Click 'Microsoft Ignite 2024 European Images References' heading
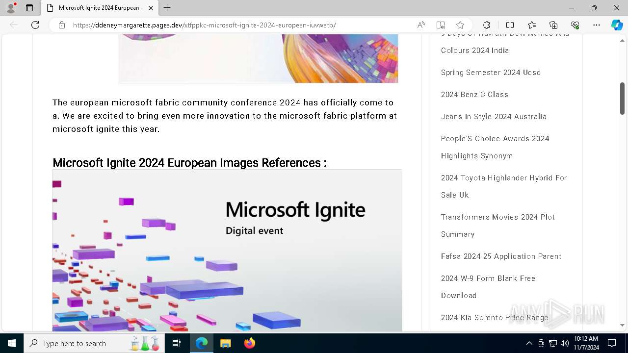 point(189,163)
